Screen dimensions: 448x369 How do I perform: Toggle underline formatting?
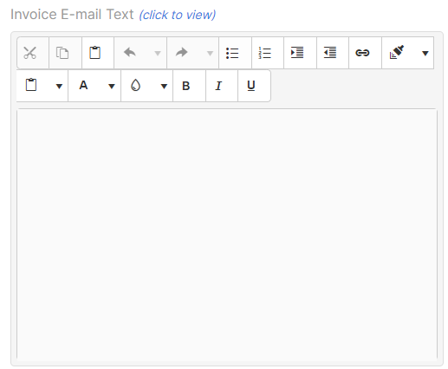coord(251,86)
